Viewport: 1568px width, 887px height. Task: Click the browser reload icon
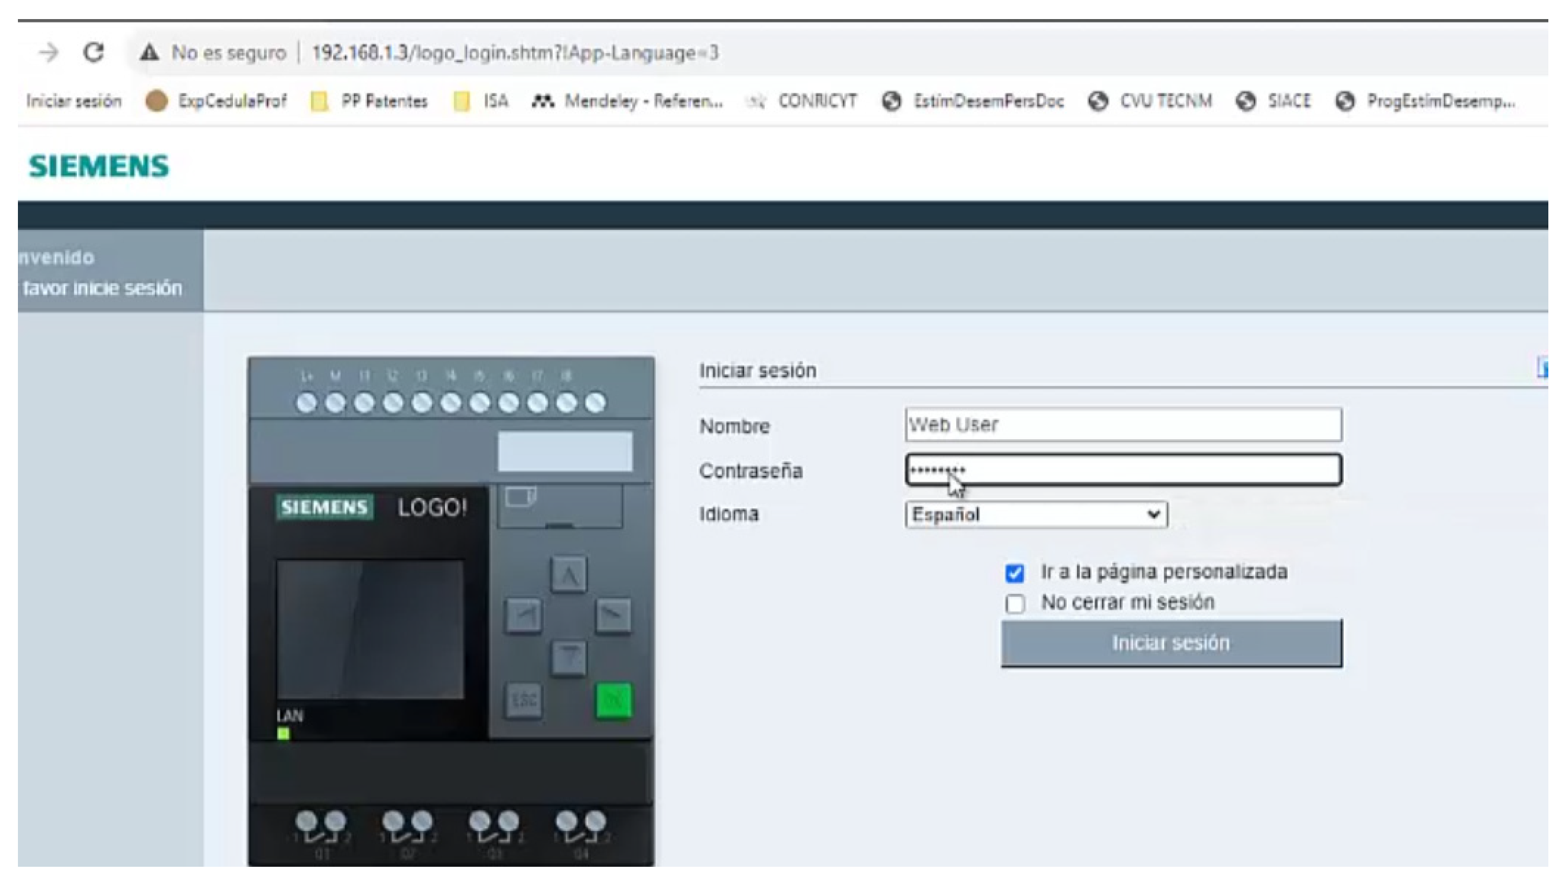click(93, 53)
